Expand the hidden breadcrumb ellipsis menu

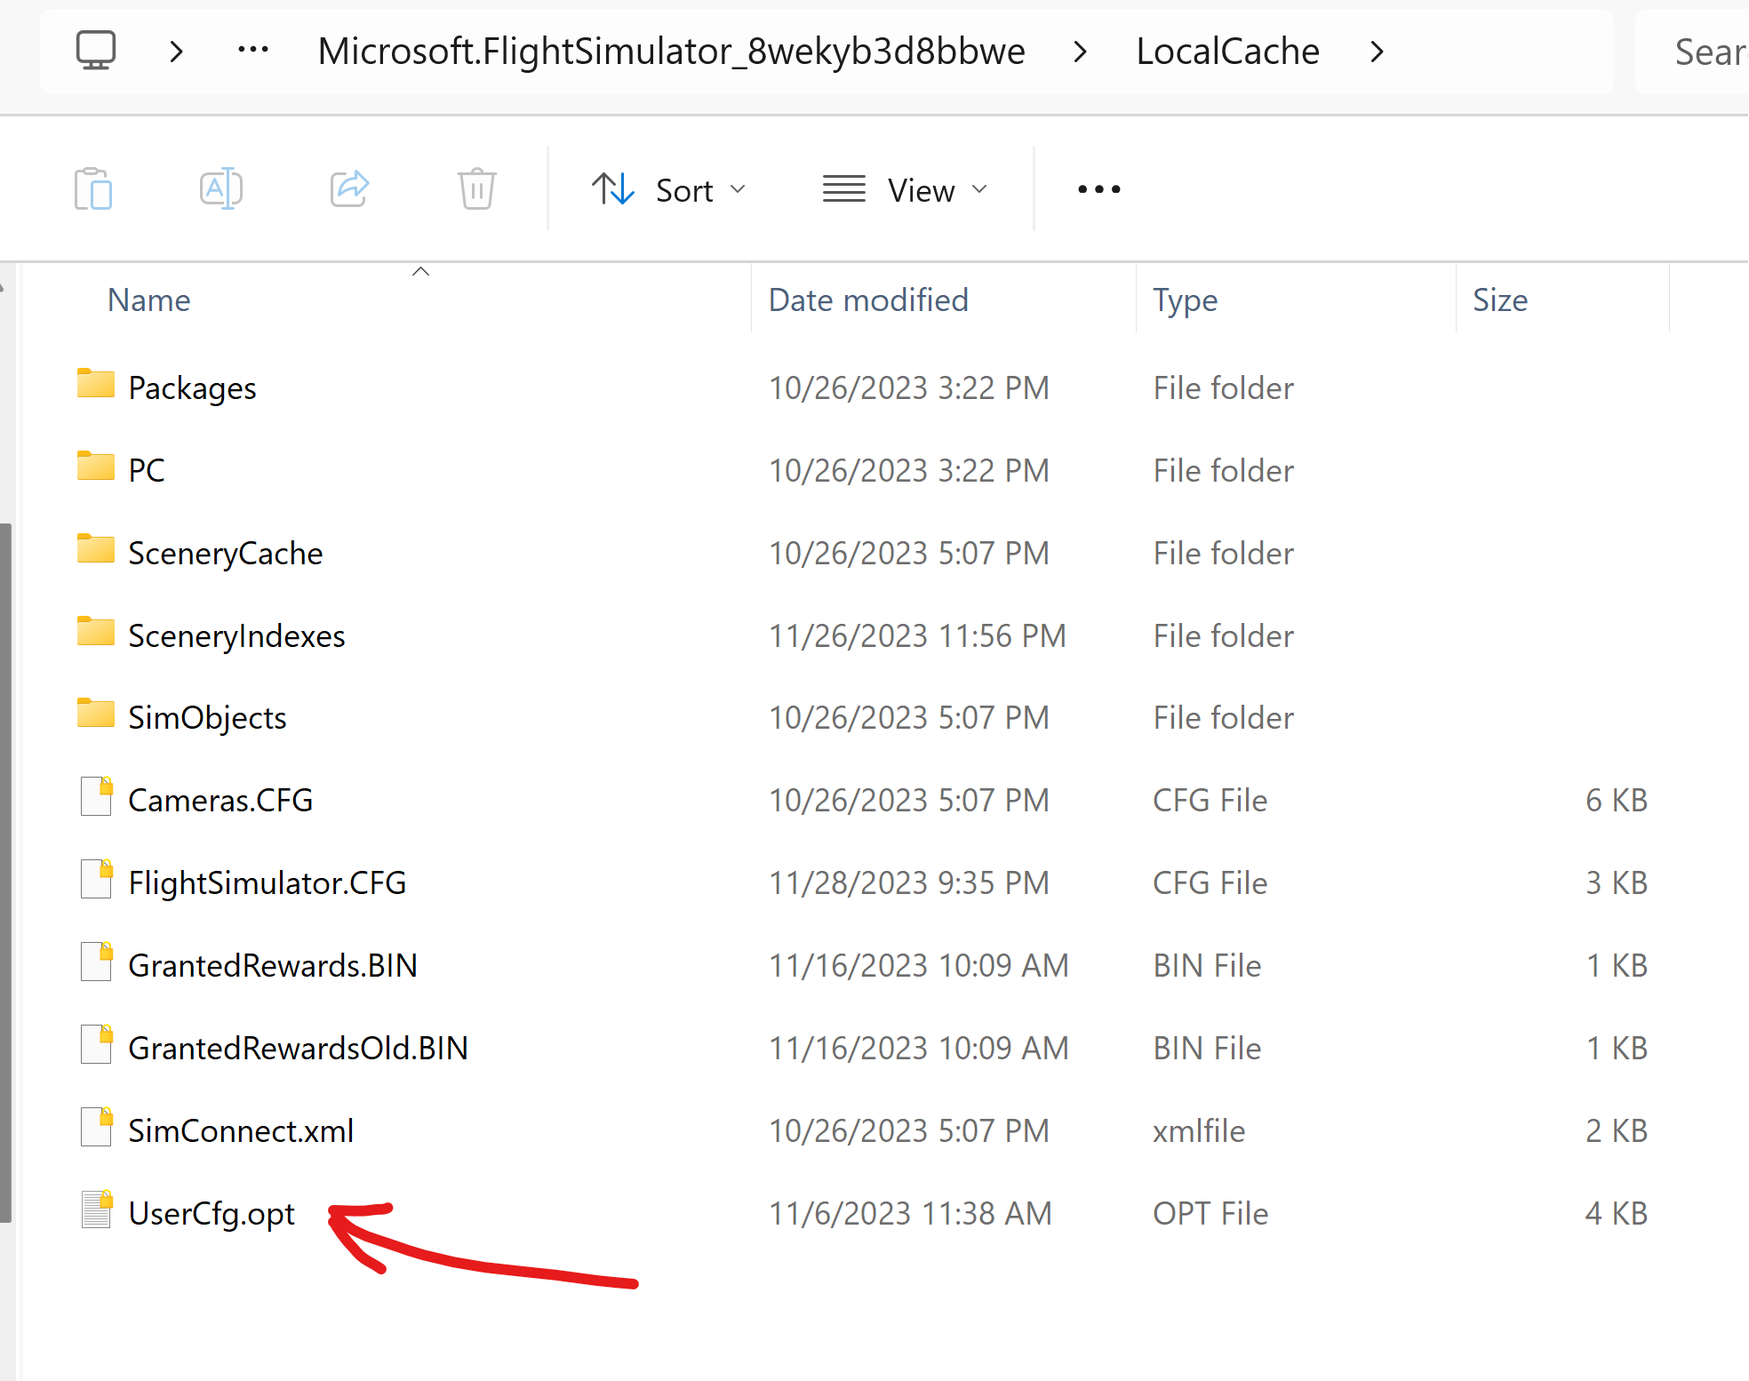coord(252,51)
